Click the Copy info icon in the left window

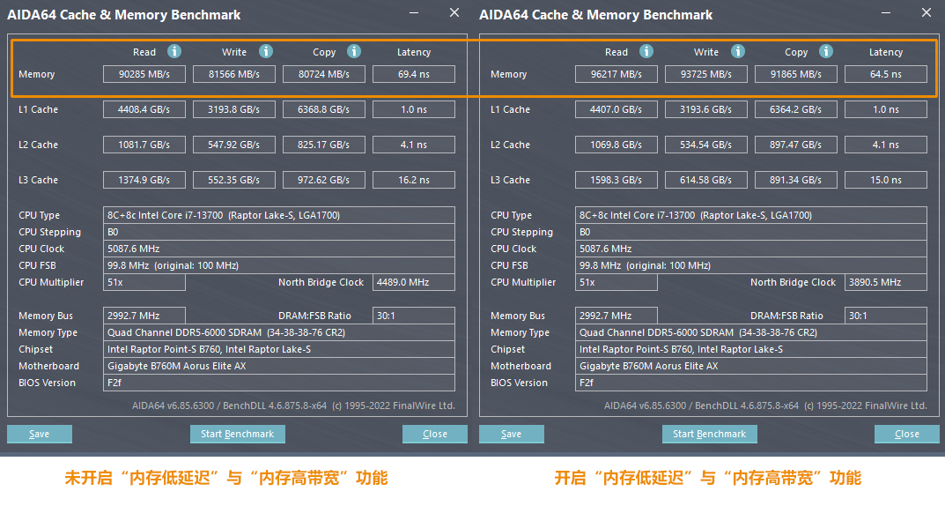354,52
